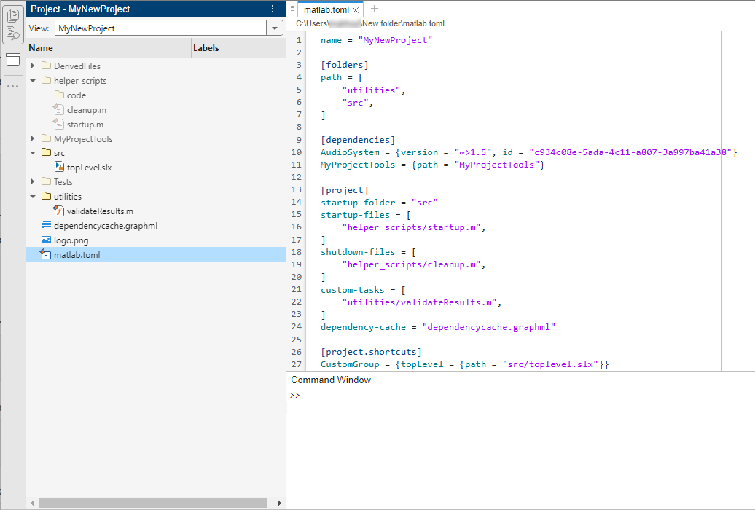This screenshot has width=755, height=510.
Task: Select the startup.m file row
Action: coord(156,125)
